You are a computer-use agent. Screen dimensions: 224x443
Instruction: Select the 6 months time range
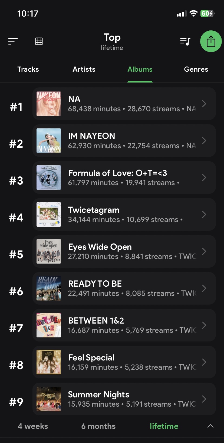pos(98,426)
